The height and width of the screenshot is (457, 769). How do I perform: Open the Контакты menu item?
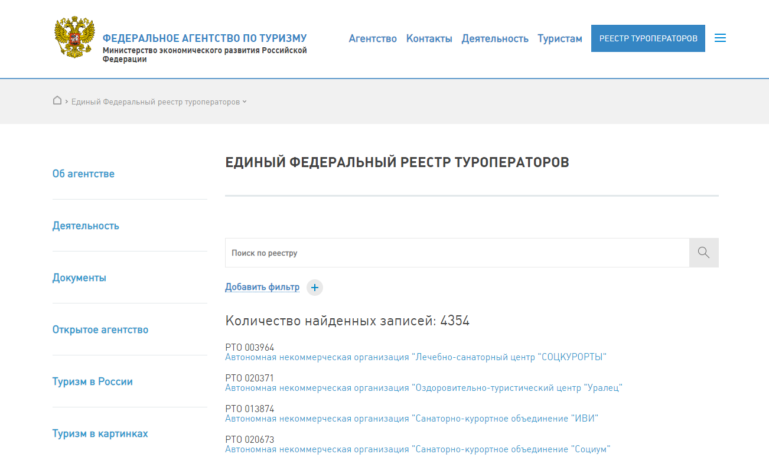429,38
